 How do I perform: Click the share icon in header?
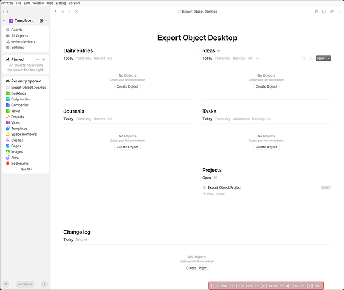pos(316,12)
